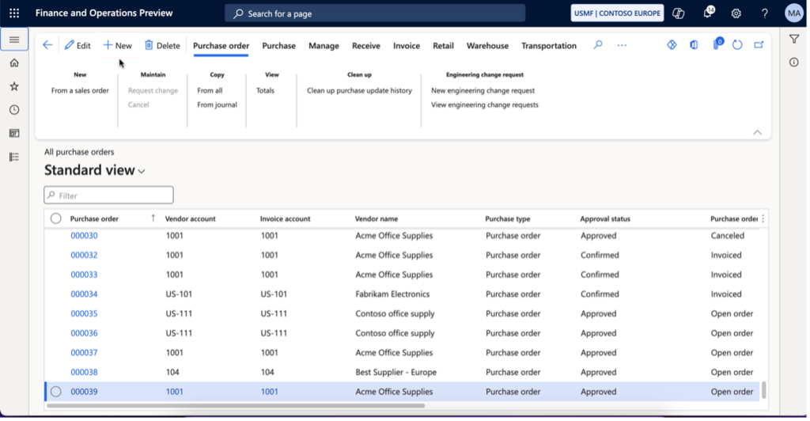Go back with the arrow icon
The image size is (810, 421).
pyautogui.click(x=47, y=45)
